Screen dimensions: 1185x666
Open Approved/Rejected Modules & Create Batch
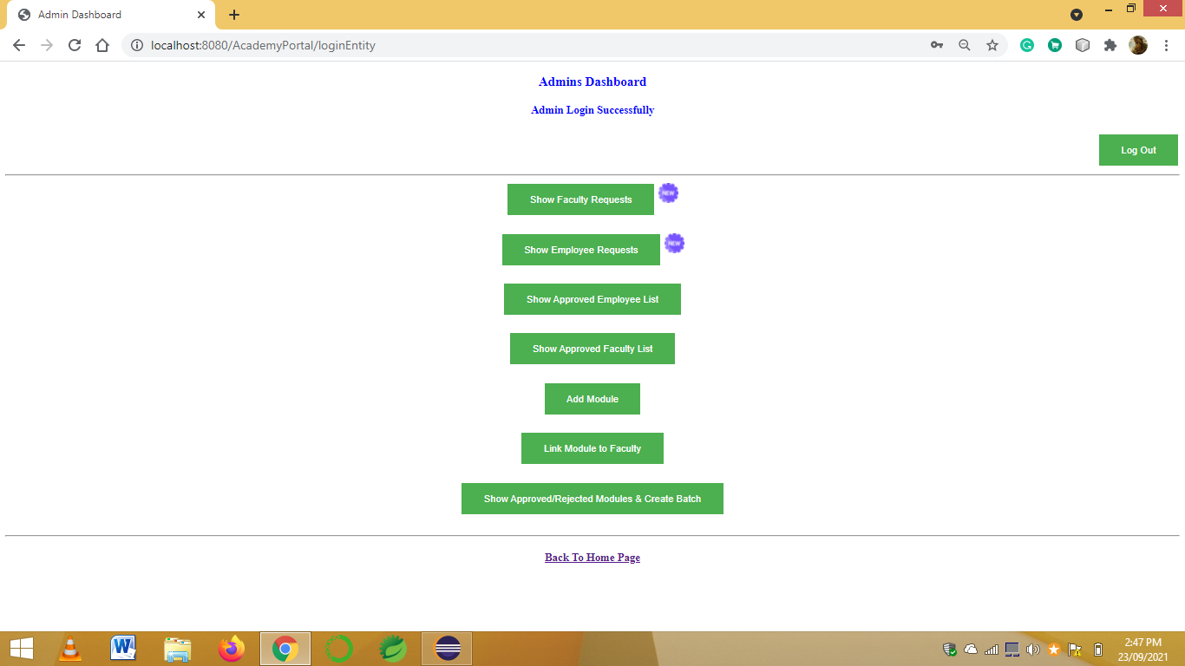pyautogui.click(x=592, y=499)
